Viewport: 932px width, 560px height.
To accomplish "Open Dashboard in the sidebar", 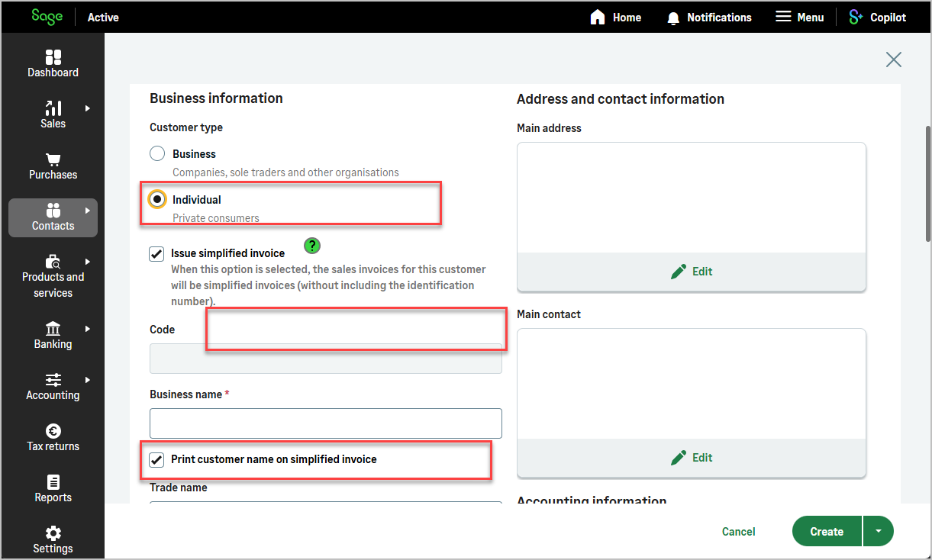I will click(x=53, y=64).
